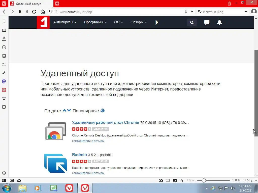Open site notifications bell
Screen dimensions: 258x193
(x=219, y=22)
